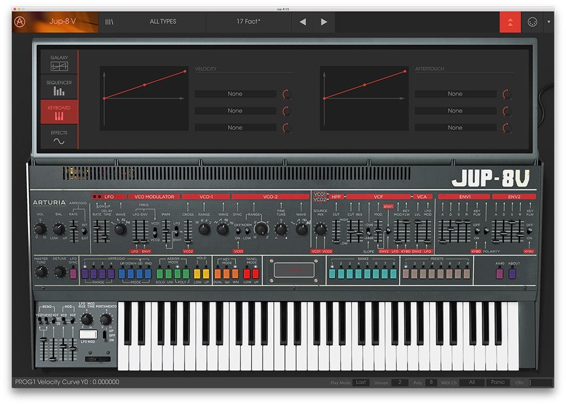Click the MASTER TUNE knob
Viewport: 566px width, 405px height.
[41, 272]
